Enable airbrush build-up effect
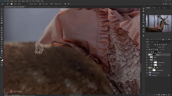The image size is (172, 96). [x=51, y=4]
